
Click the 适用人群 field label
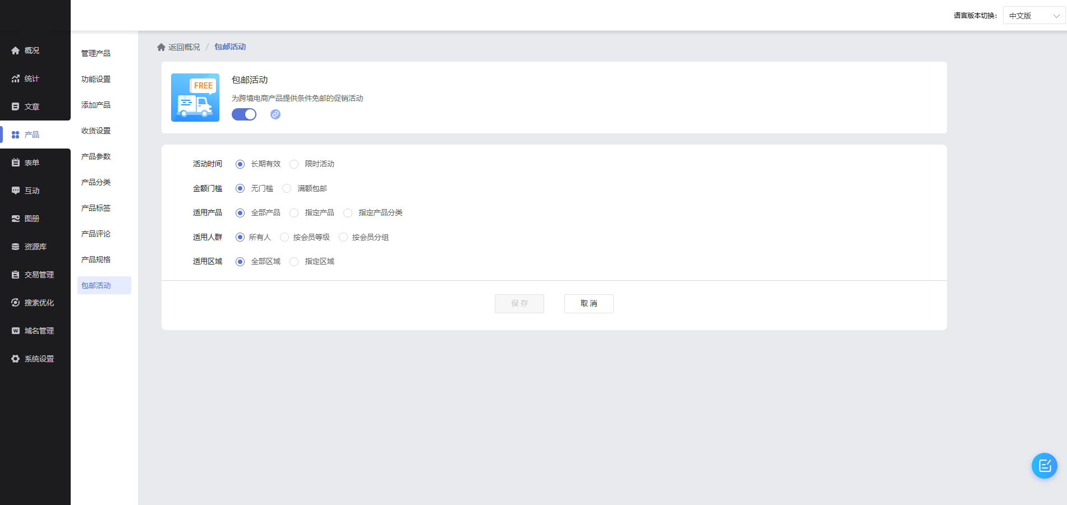pos(208,237)
